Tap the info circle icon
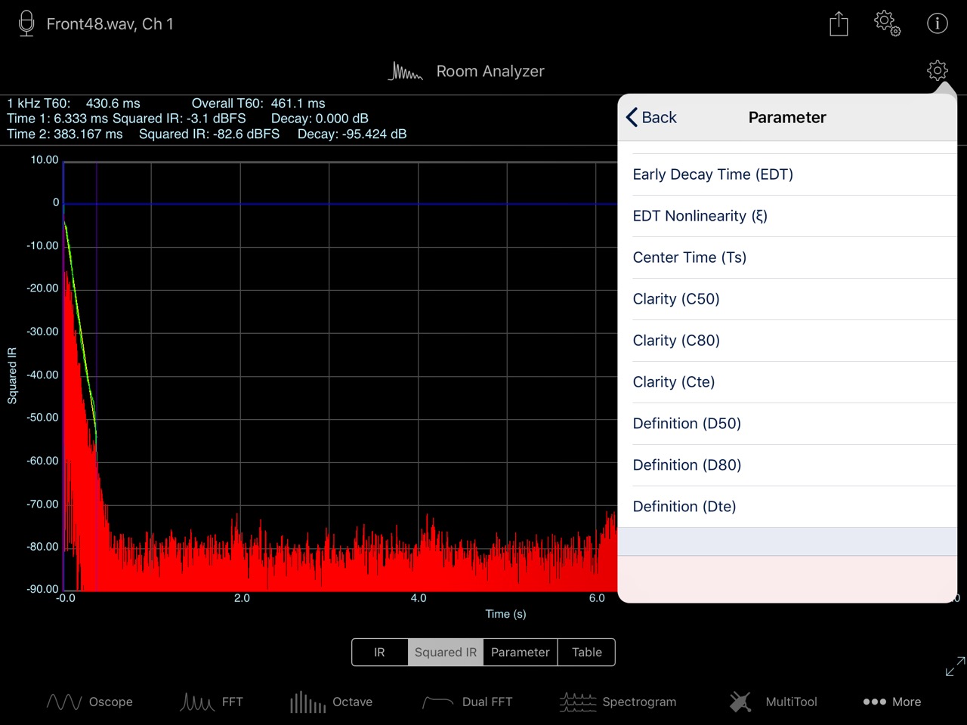The height and width of the screenshot is (725, 967). pos(937,23)
